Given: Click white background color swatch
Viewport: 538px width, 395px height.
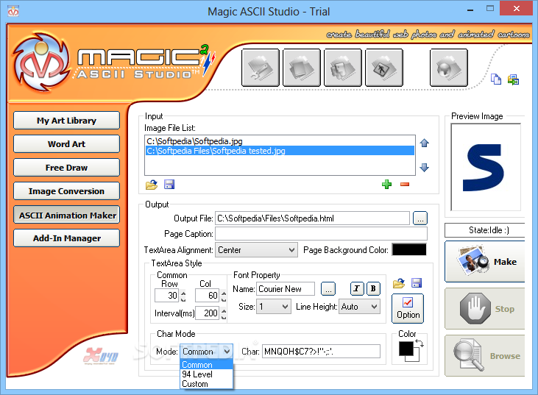Looking at the screenshot, I should pyautogui.click(x=416, y=358).
